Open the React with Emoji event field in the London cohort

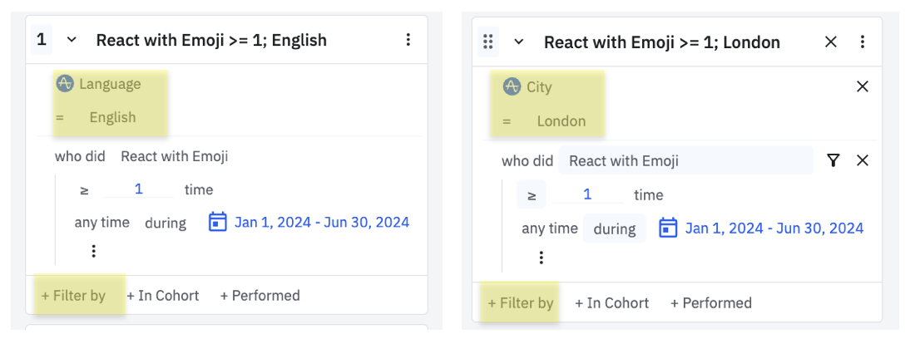pyautogui.click(x=685, y=160)
